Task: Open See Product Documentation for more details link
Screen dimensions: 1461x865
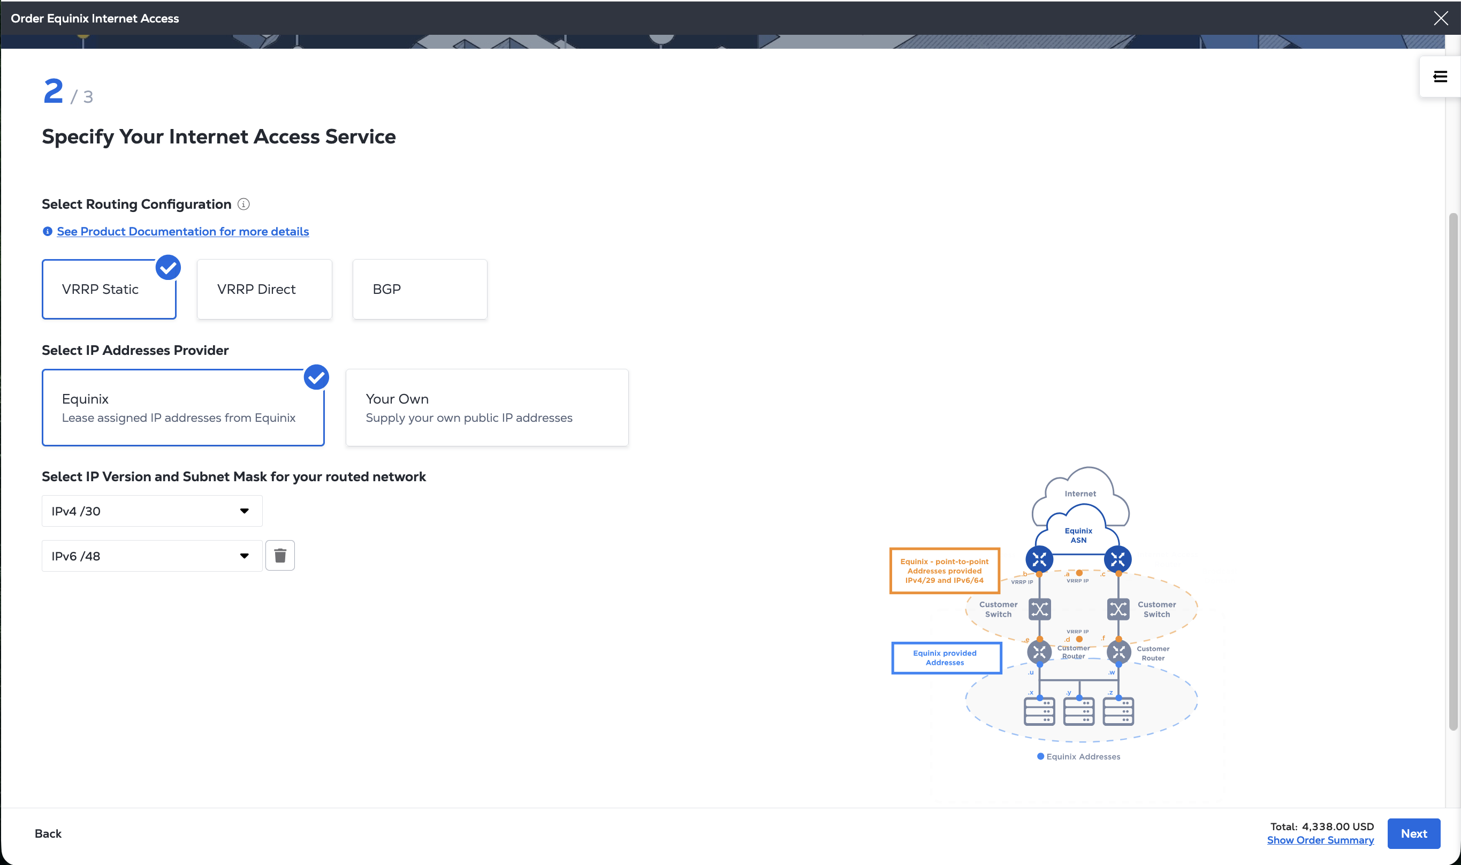Action: tap(182, 231)
